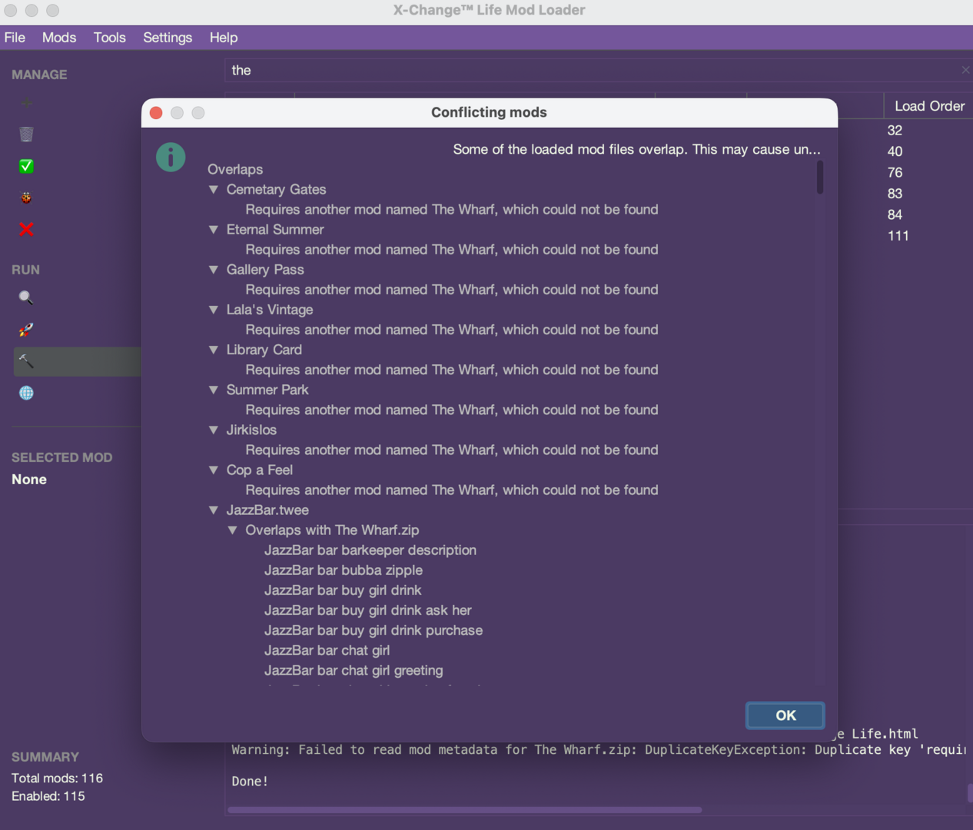Click the rocket launch icon under RUN

(26, 330)
